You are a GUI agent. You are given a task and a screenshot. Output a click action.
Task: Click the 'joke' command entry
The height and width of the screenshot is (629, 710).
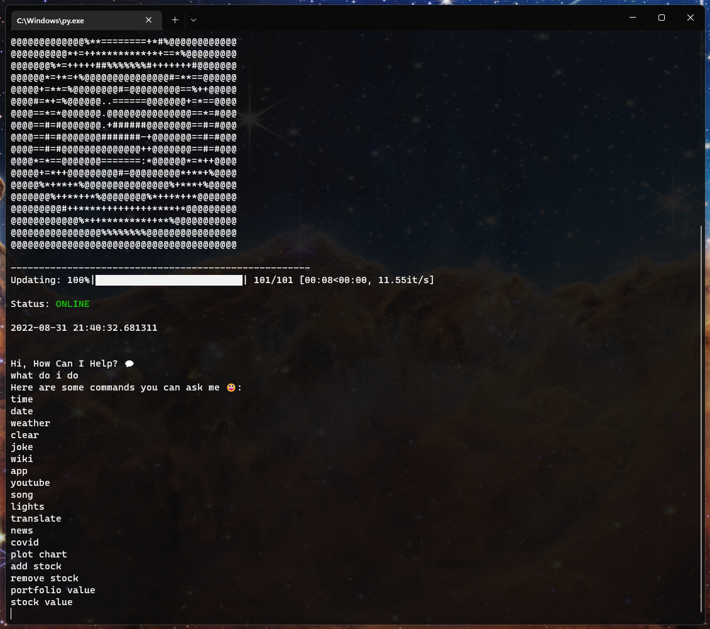pos(21,447)
